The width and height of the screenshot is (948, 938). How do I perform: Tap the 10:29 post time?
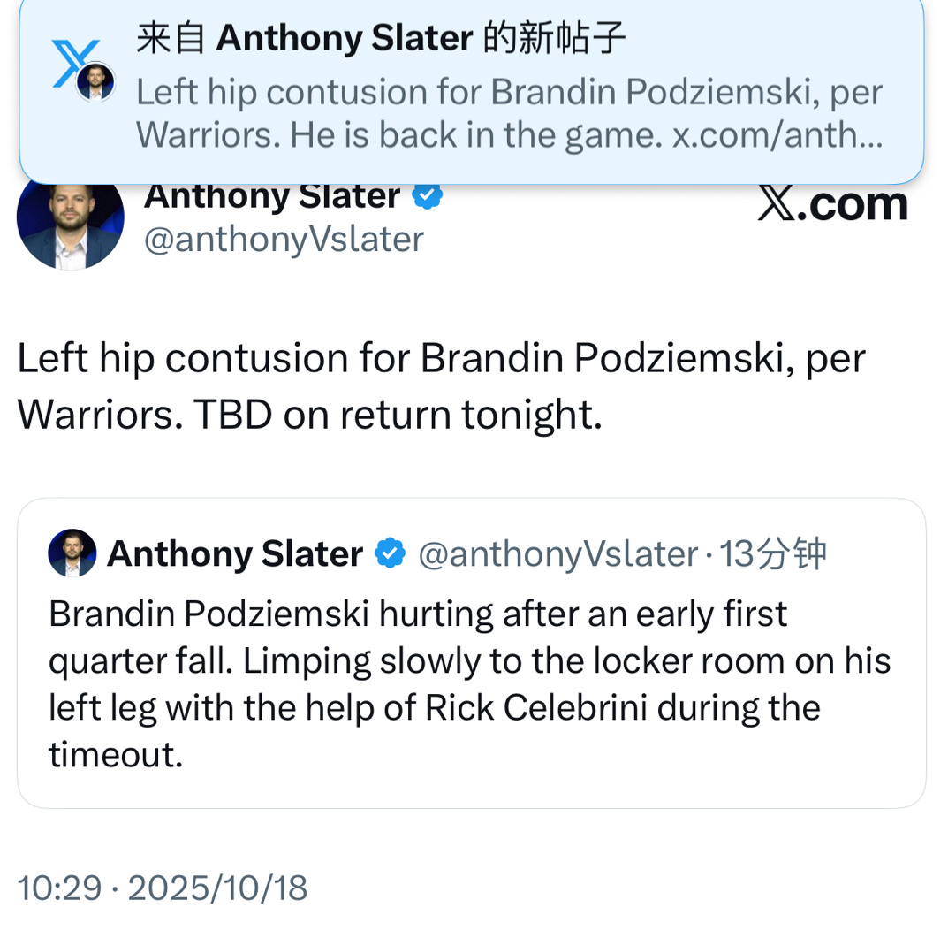[x=59, y=888]
